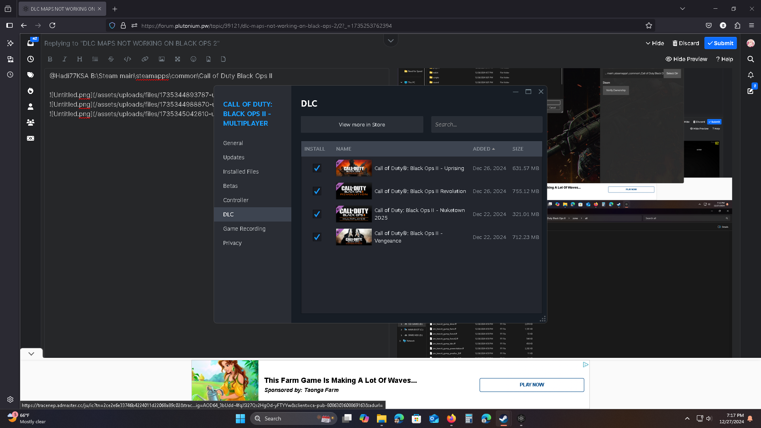761x428 pixels.
Task: Click the taskbar Search box
Action: (293, 418)
